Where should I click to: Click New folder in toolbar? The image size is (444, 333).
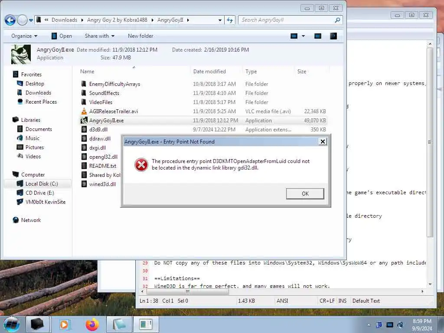tap(140, 36)
